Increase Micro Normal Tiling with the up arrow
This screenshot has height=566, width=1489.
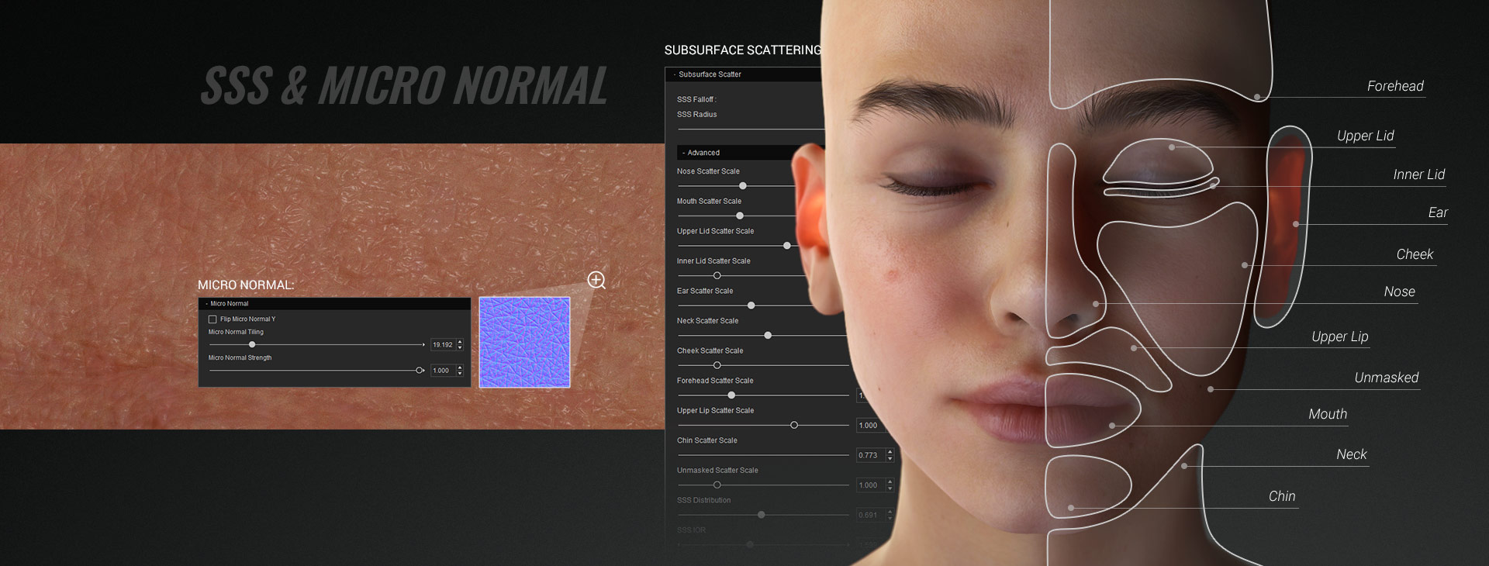pyautogui.click(x=460, y=342)
